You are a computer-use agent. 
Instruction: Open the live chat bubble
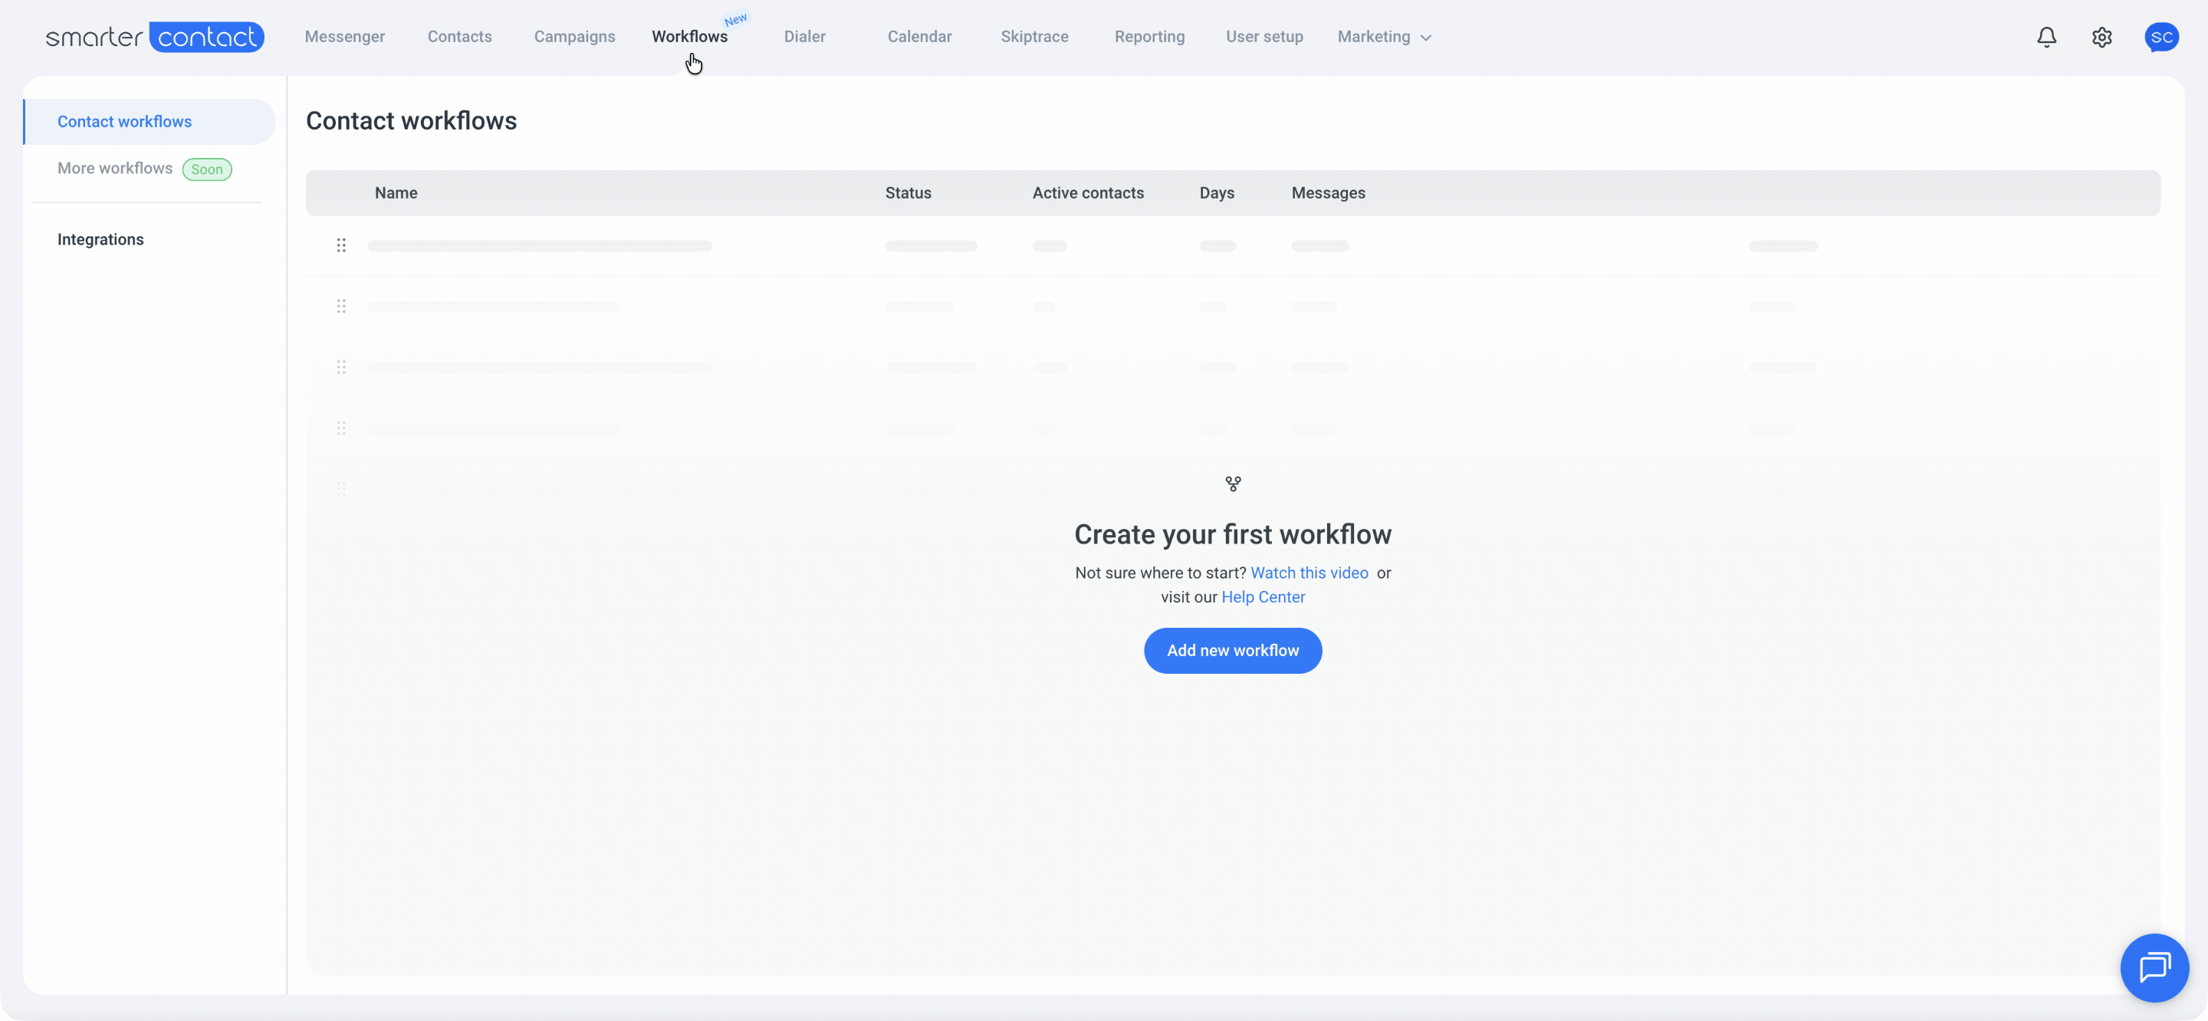(x=2154, y=968)
